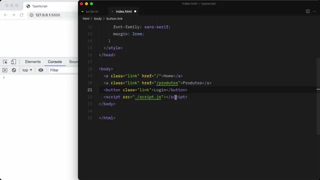320x180 pixels.
Task: Show the console sidebar panel icon
Action: click(5, 70)
